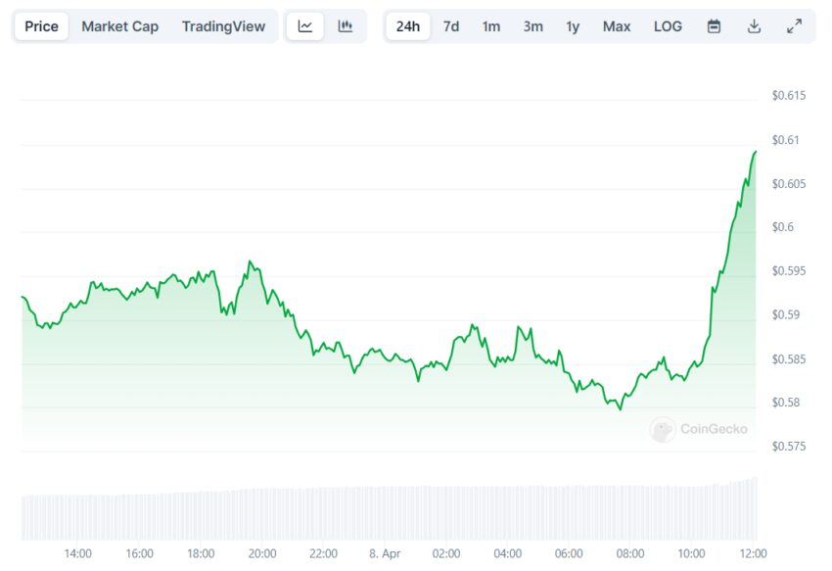Image resolution: width=832 pixels, height=571 pixels.
Task: Open the calendar date range picker
Action: (715, 26)
